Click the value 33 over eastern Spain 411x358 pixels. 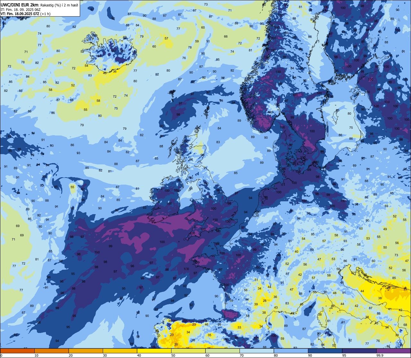pos(239,327)
